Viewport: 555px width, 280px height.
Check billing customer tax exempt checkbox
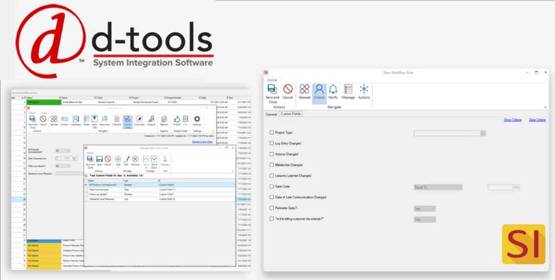(272, 218)
